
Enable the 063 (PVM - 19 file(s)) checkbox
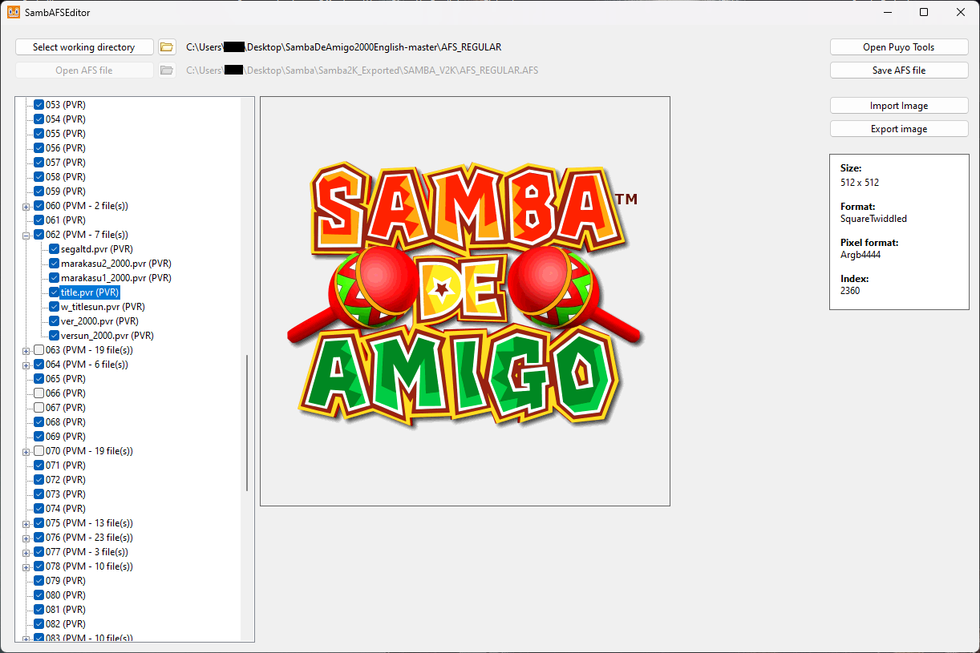[38, 350]
